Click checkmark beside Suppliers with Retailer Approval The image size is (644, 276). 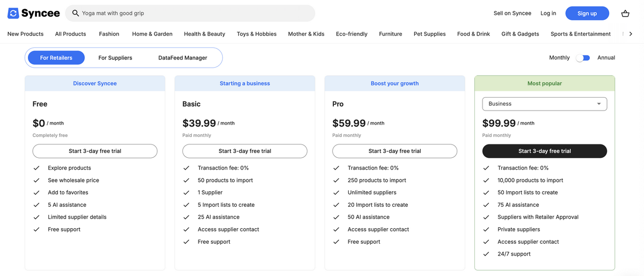pyautogui.click(x=486, y=217)
